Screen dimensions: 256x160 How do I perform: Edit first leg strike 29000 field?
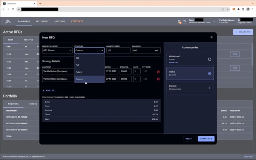point(126,71)
